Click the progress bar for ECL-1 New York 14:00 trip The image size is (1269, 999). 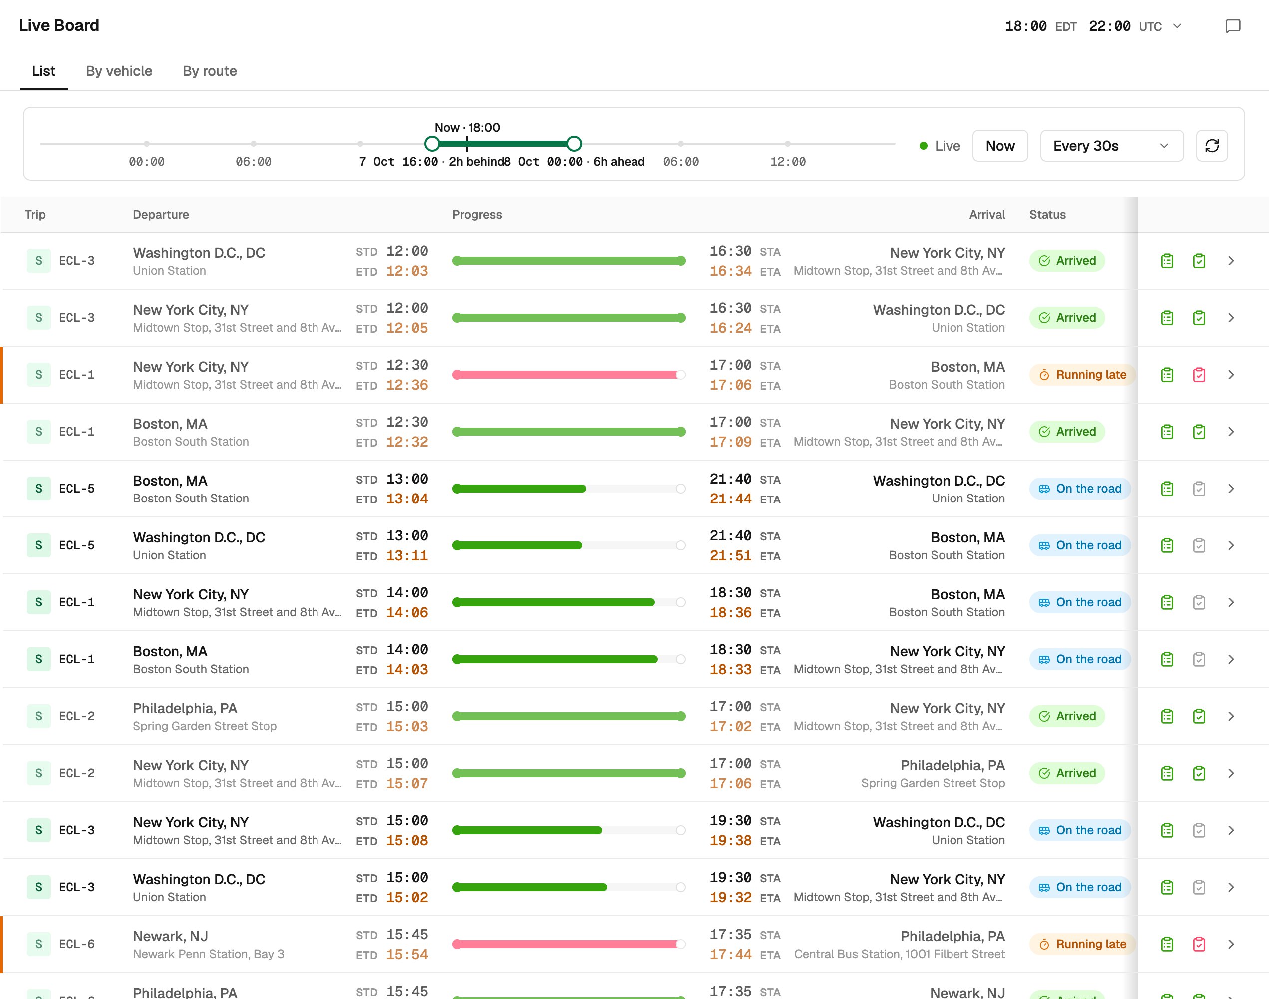pyautogui.click(x=569, y=602)
